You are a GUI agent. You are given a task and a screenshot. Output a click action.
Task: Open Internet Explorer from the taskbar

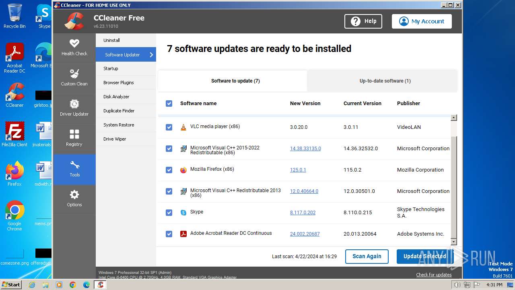coord(32,285)
